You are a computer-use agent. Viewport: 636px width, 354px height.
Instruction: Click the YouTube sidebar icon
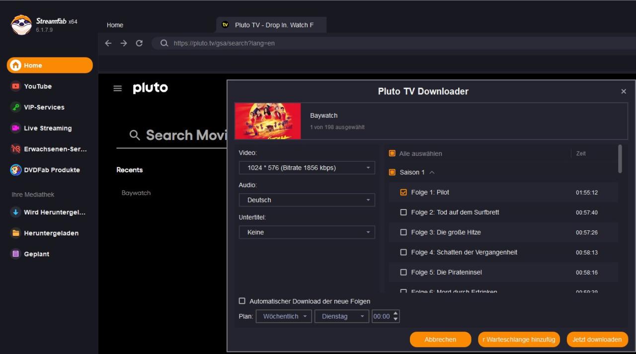tap(15, 86)
